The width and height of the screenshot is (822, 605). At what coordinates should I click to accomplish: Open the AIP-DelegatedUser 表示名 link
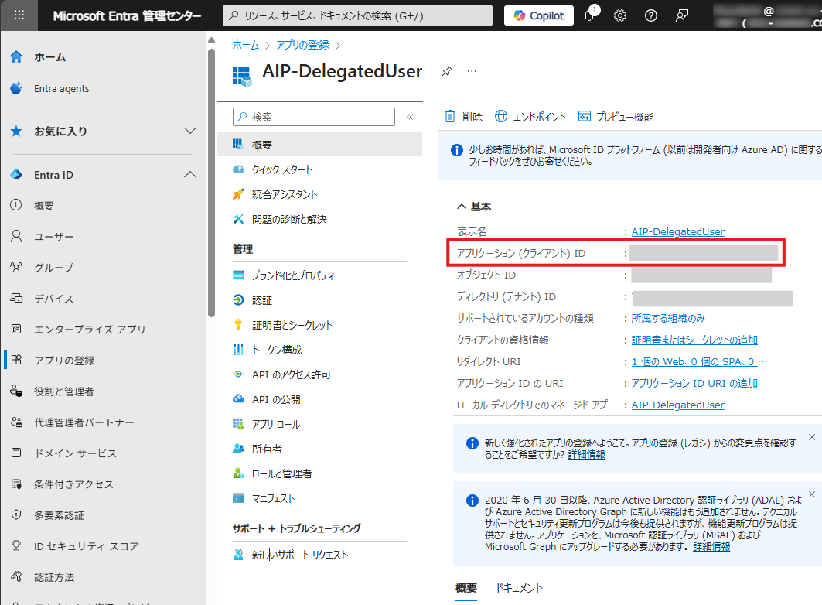coord(678,231)
